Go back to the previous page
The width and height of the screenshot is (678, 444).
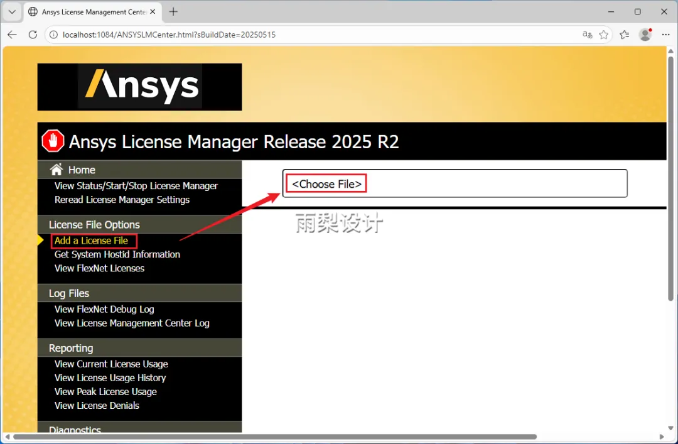[12, 35]
